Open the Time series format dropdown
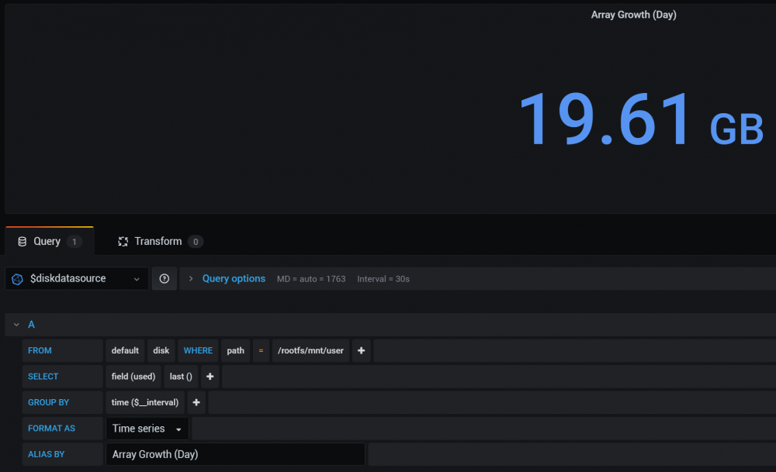The image size is (776, 472). 147,429
